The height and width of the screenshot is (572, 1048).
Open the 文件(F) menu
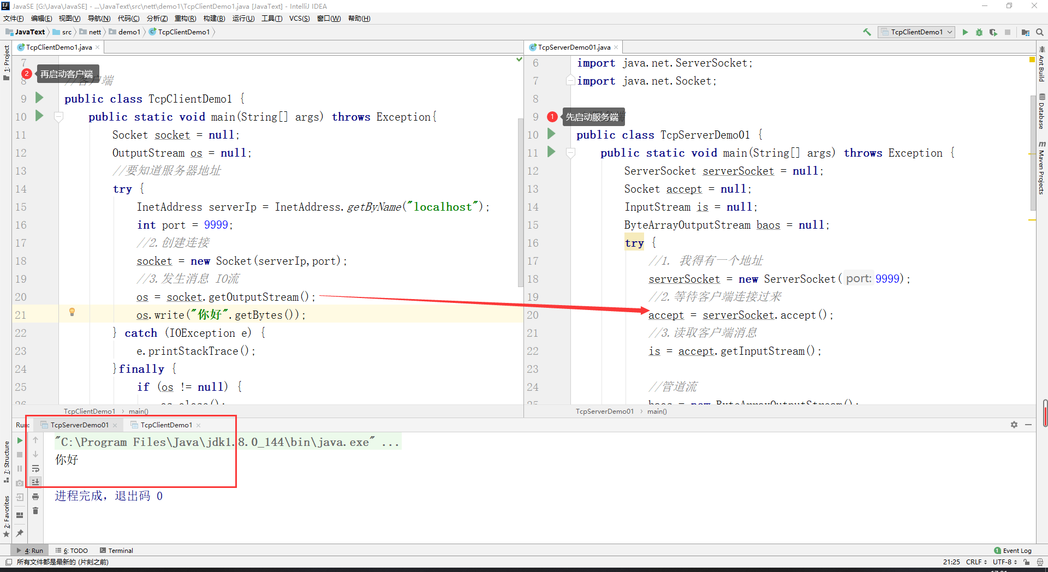[14, 19]
